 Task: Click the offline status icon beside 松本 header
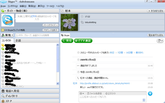tap(62, 11)
